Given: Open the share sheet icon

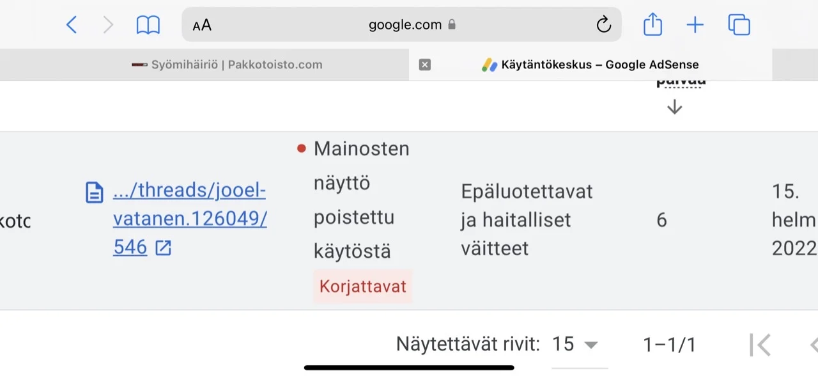Looking at the screenshot, I should coord(652,25).
